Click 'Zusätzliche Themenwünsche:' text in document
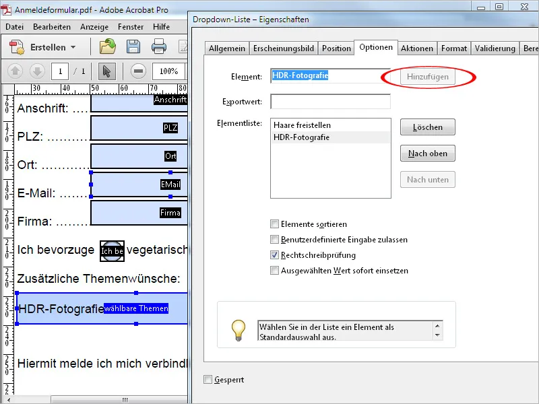Screen dimensions: 539x404 pyautogui.click(x=98, y=278)
